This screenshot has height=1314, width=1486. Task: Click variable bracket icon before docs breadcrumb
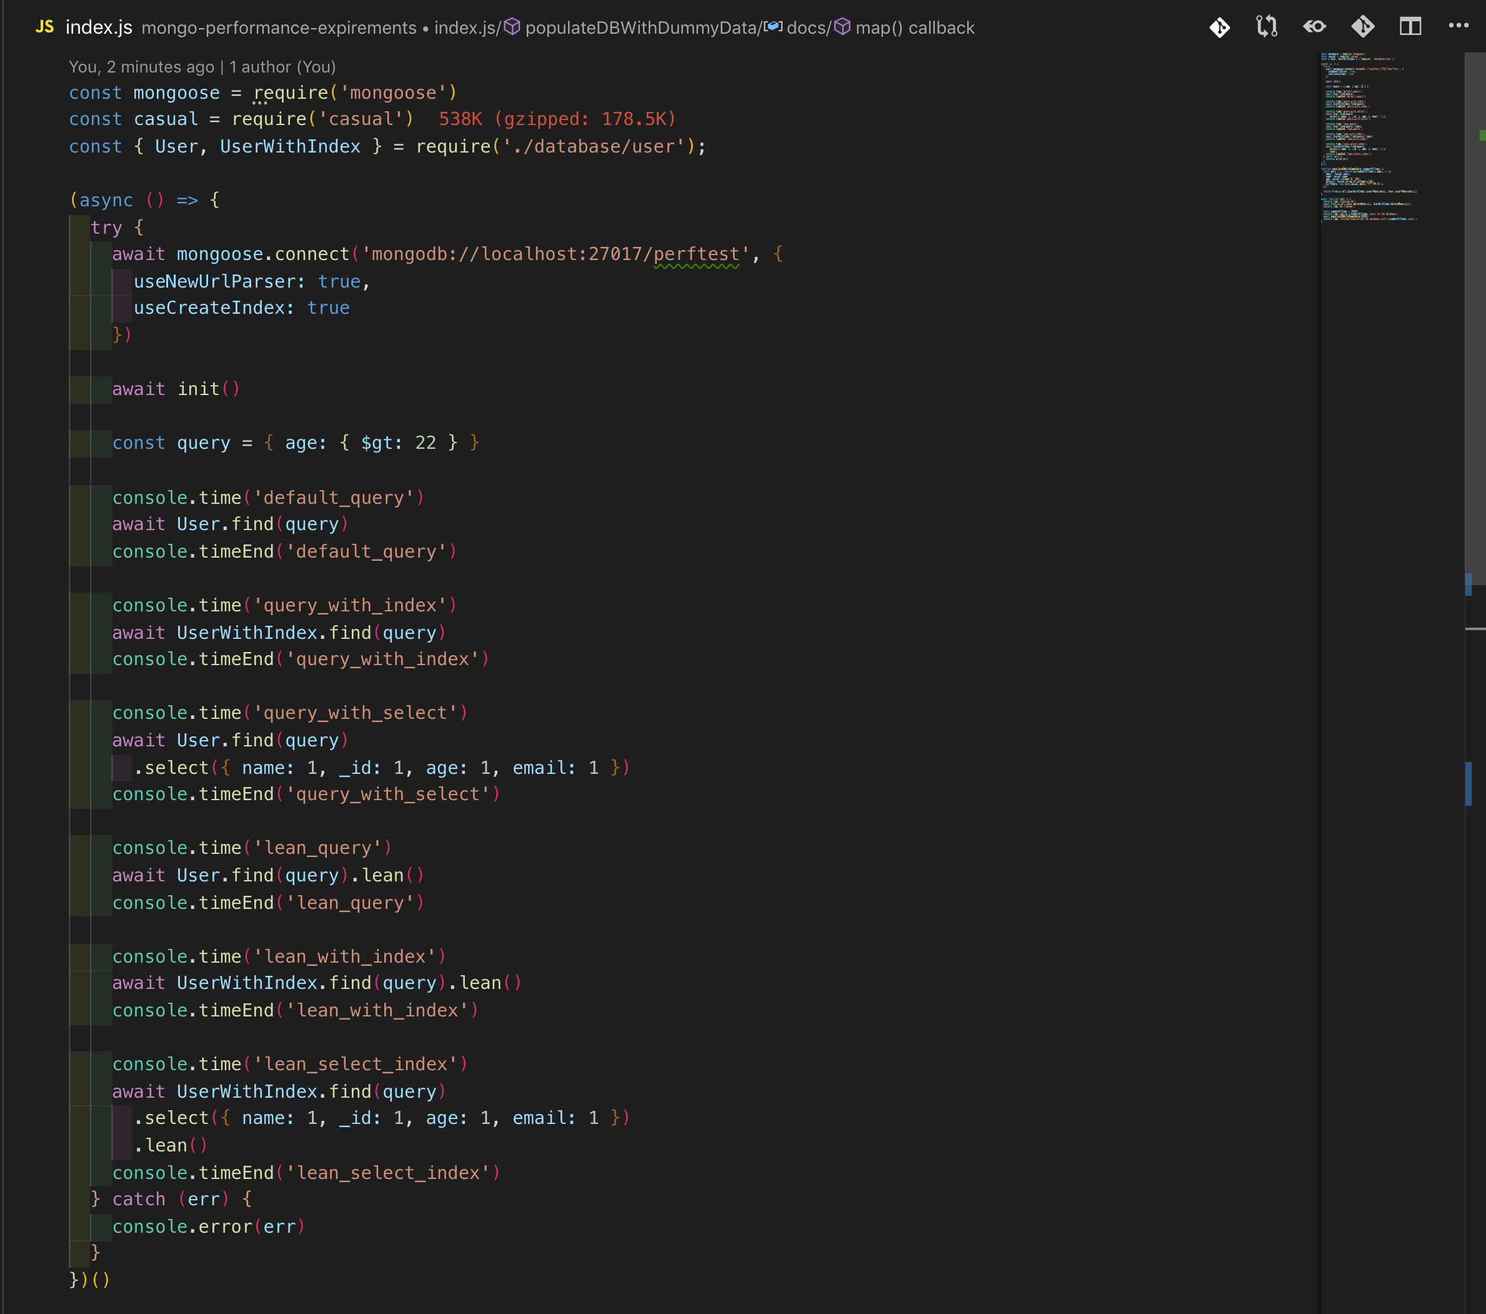point(773,27)
